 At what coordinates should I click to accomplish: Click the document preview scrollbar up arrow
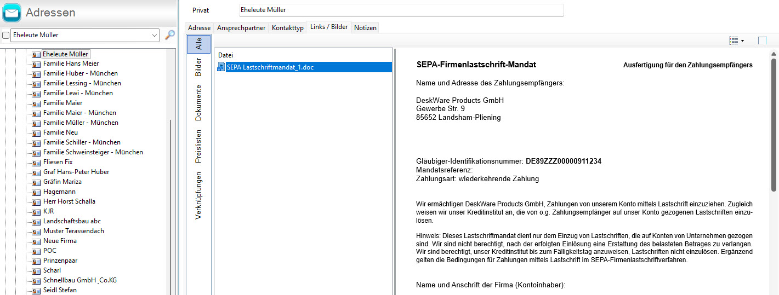pyautogui.click(x=774, y=54)
